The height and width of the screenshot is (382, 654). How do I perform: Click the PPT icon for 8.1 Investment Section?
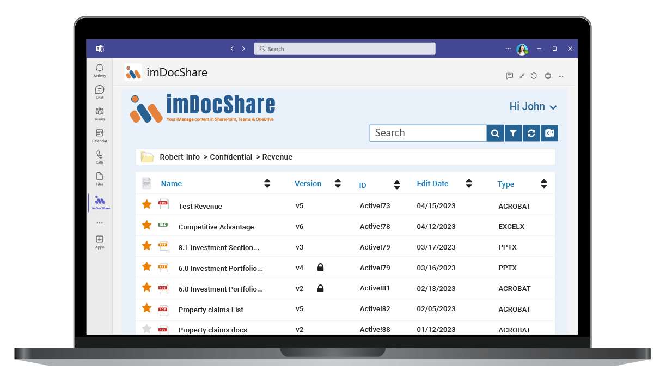(163, 246)
